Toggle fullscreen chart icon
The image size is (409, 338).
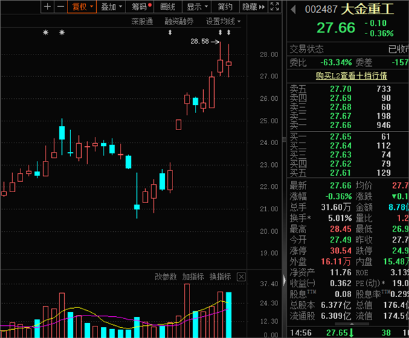point(275,7)
